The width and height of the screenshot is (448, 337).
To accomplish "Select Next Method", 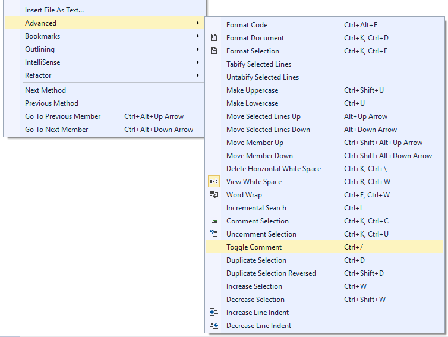I will tap(105, 90).
